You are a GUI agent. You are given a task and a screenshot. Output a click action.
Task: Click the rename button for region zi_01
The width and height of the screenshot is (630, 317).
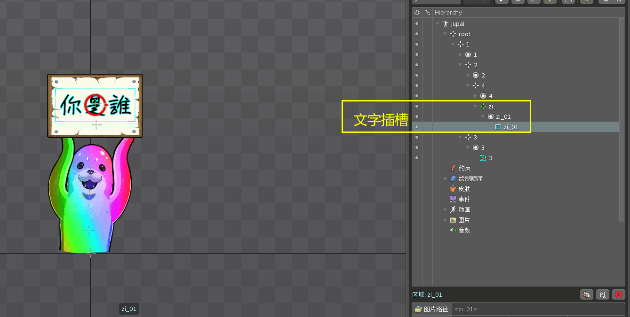click(x=602, y=294)
